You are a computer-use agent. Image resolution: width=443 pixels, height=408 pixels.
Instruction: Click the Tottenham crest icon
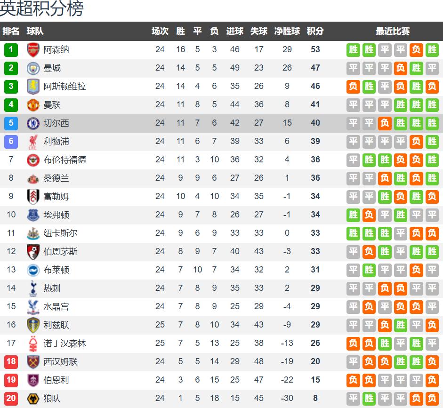tap(33, 288)
